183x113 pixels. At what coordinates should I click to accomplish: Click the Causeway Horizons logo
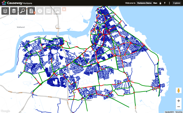coord(17,3)
